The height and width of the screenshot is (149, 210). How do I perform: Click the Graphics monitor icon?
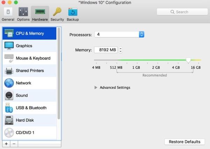9,46
